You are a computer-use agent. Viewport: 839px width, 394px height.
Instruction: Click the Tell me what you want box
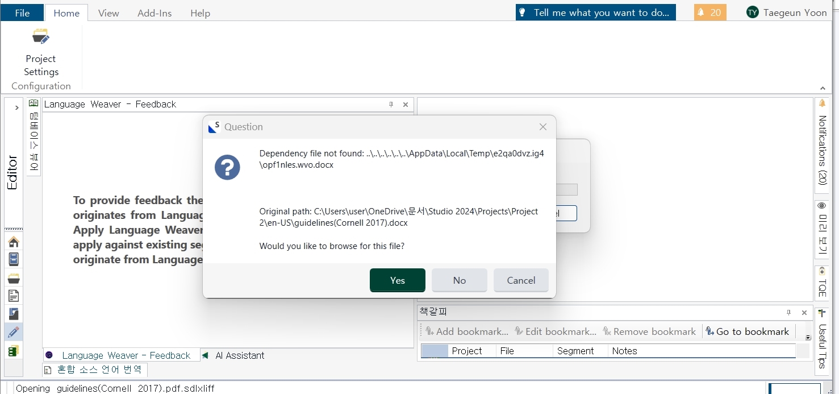596,13
